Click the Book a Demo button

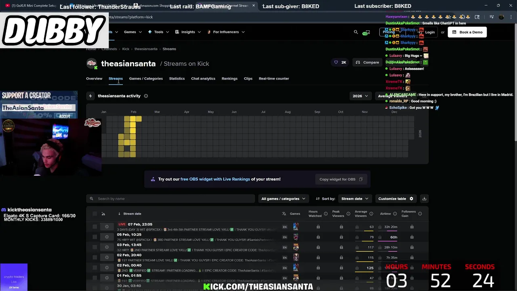tap(467, 32)
